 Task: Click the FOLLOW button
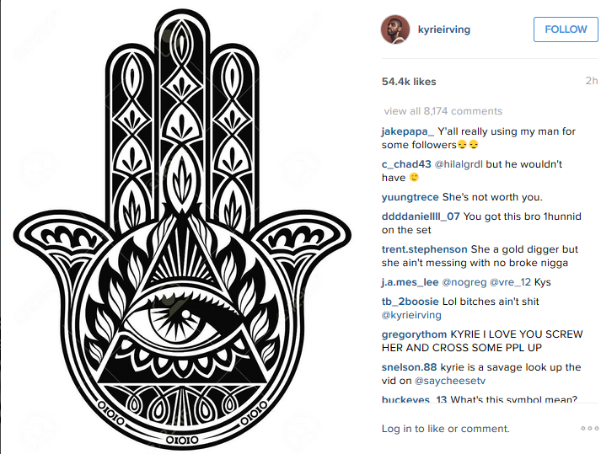566,29
